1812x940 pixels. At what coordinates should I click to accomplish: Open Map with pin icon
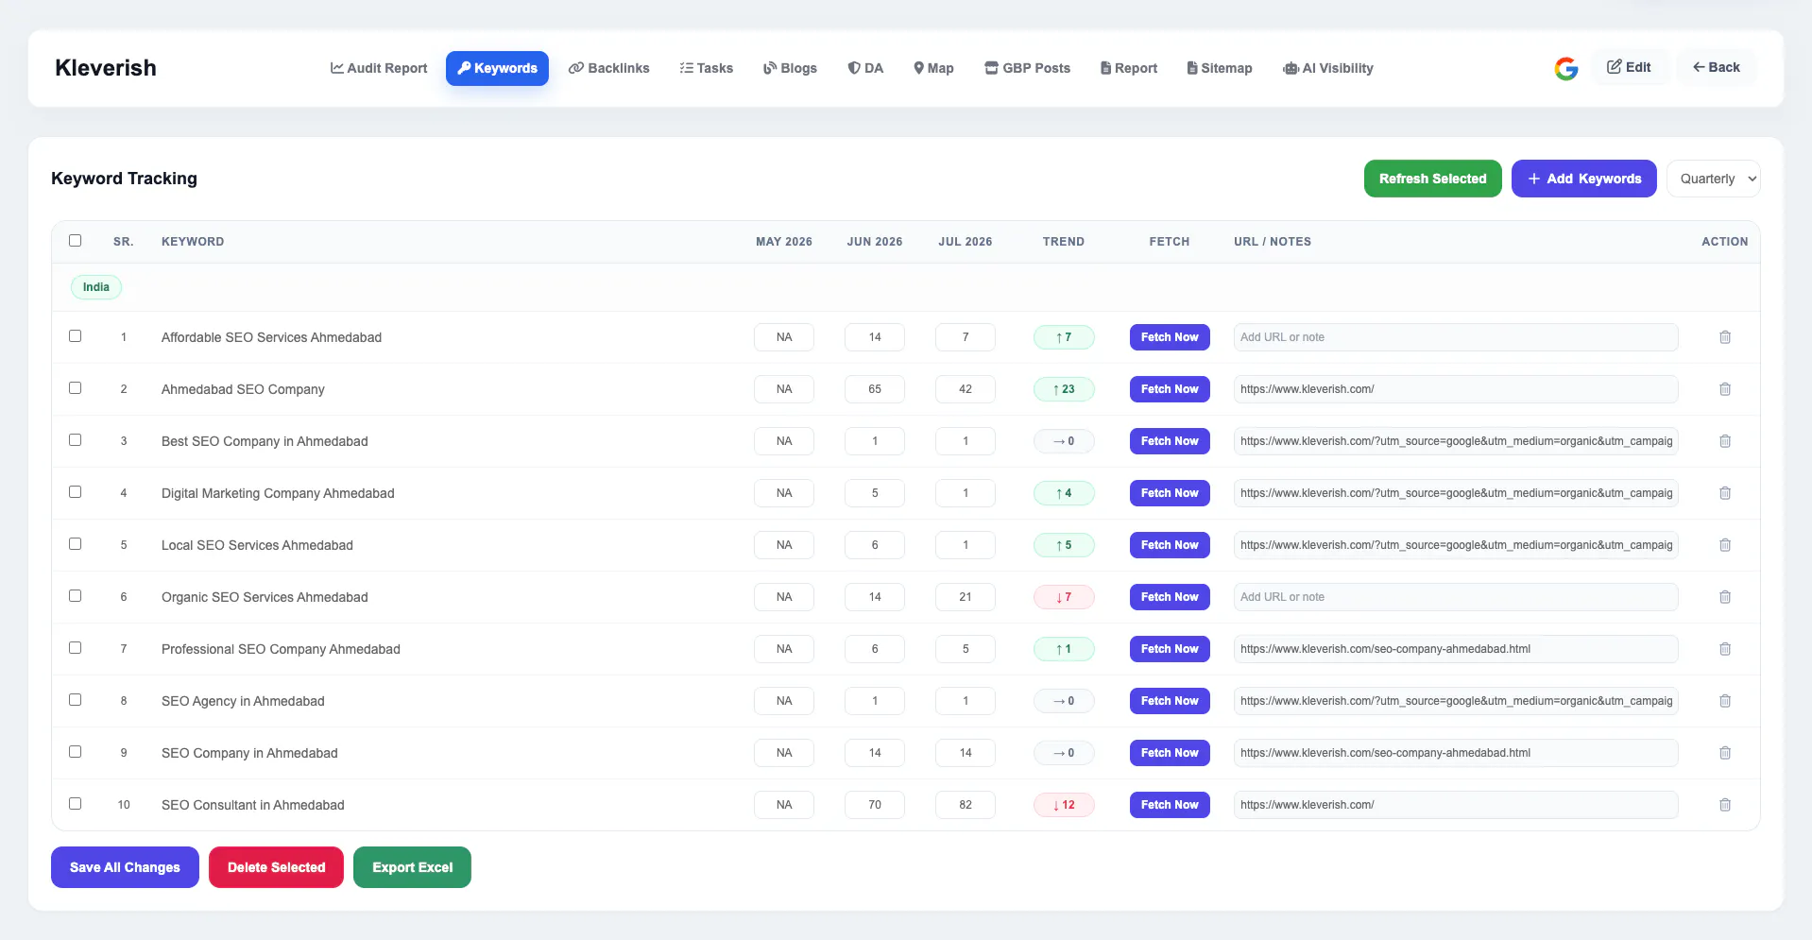(933, 68)
